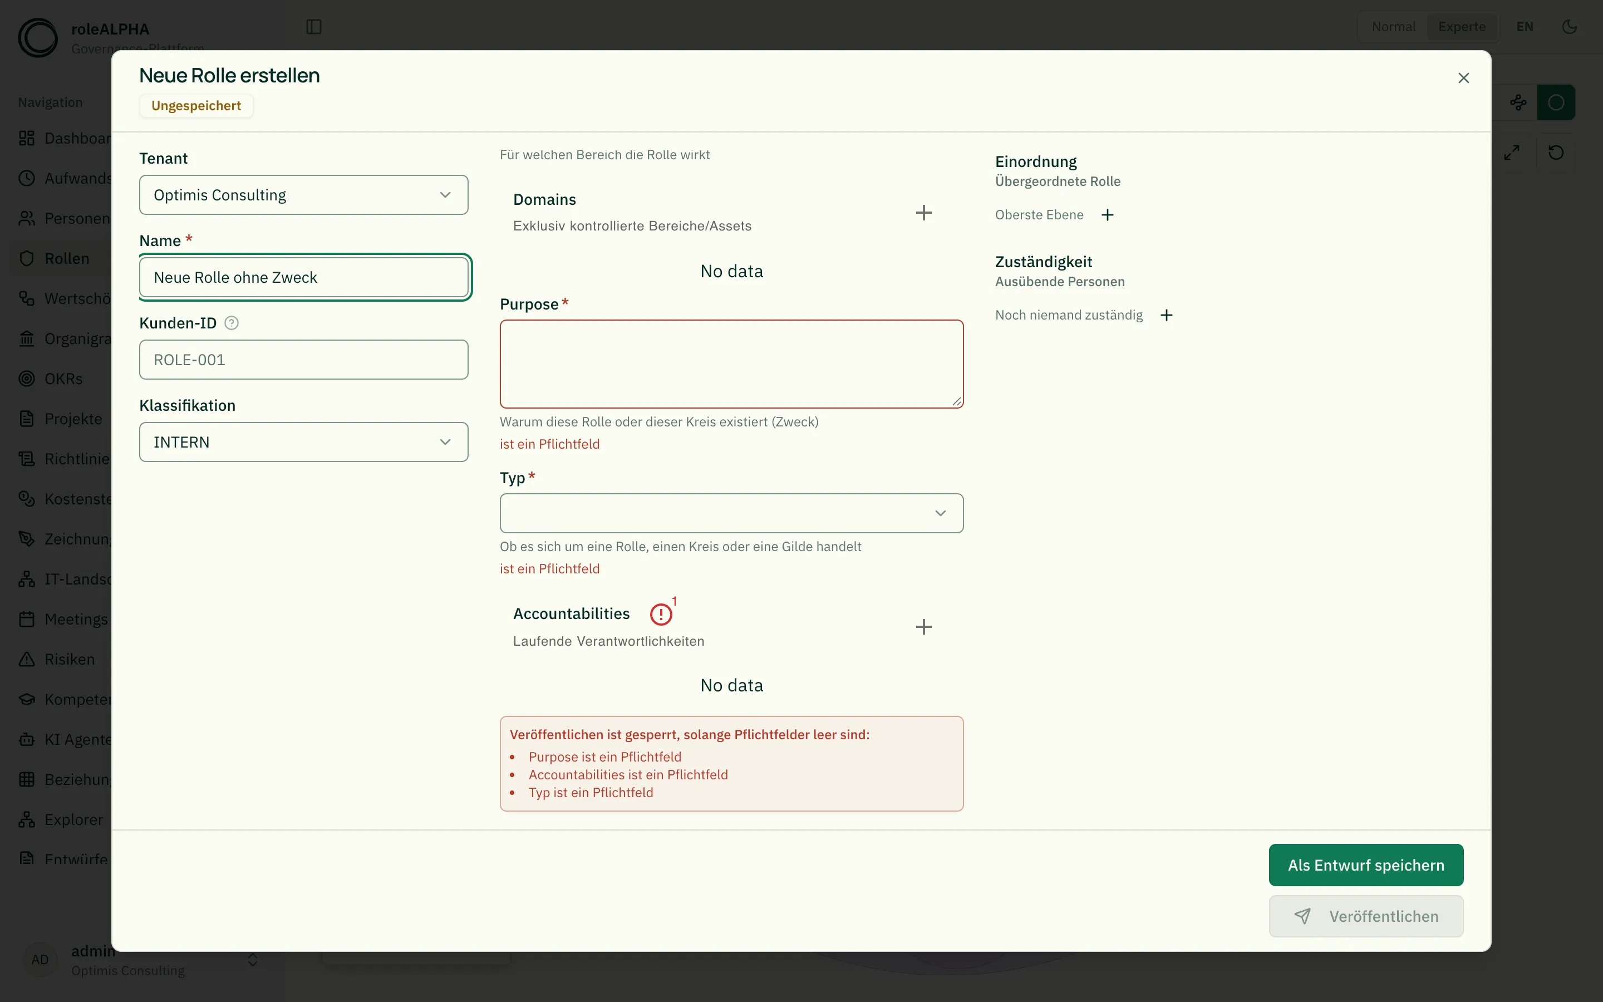Open Explorer in navigation
This screenshot has height=1002, width=1603.
(x=60, y=820)
